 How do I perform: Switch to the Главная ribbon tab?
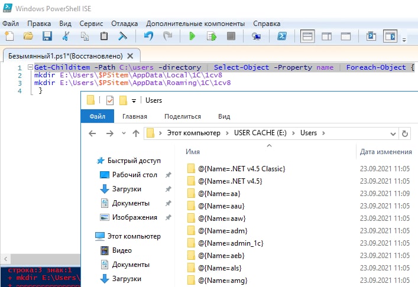click(x=135, y=116)
